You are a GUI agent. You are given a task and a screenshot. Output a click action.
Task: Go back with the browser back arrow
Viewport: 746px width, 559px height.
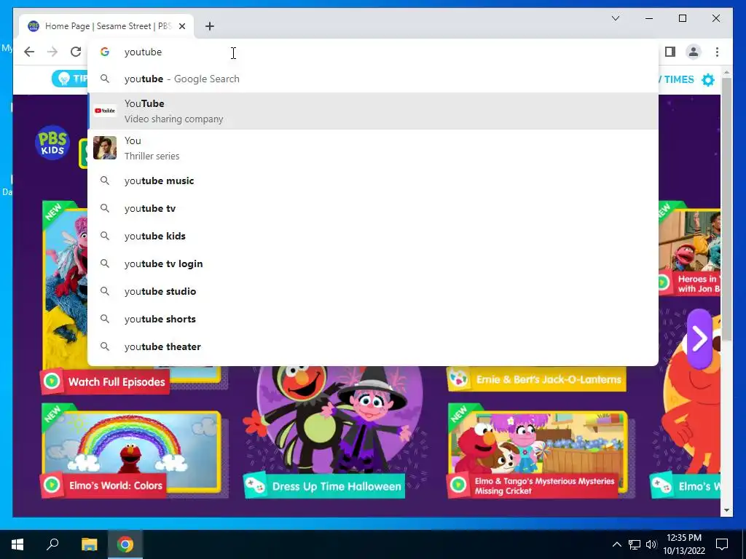click(x=29, y=52)
